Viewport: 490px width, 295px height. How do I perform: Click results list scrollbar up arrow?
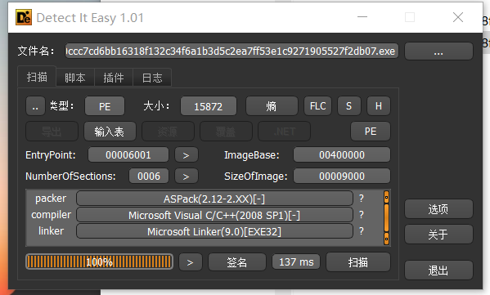pyautogui.click(x=387, y=197)
